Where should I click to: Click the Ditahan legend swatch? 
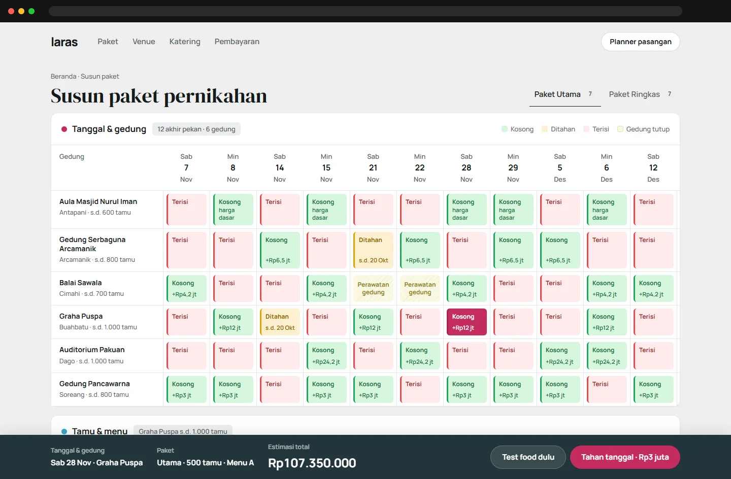click(x=545, y=129)
